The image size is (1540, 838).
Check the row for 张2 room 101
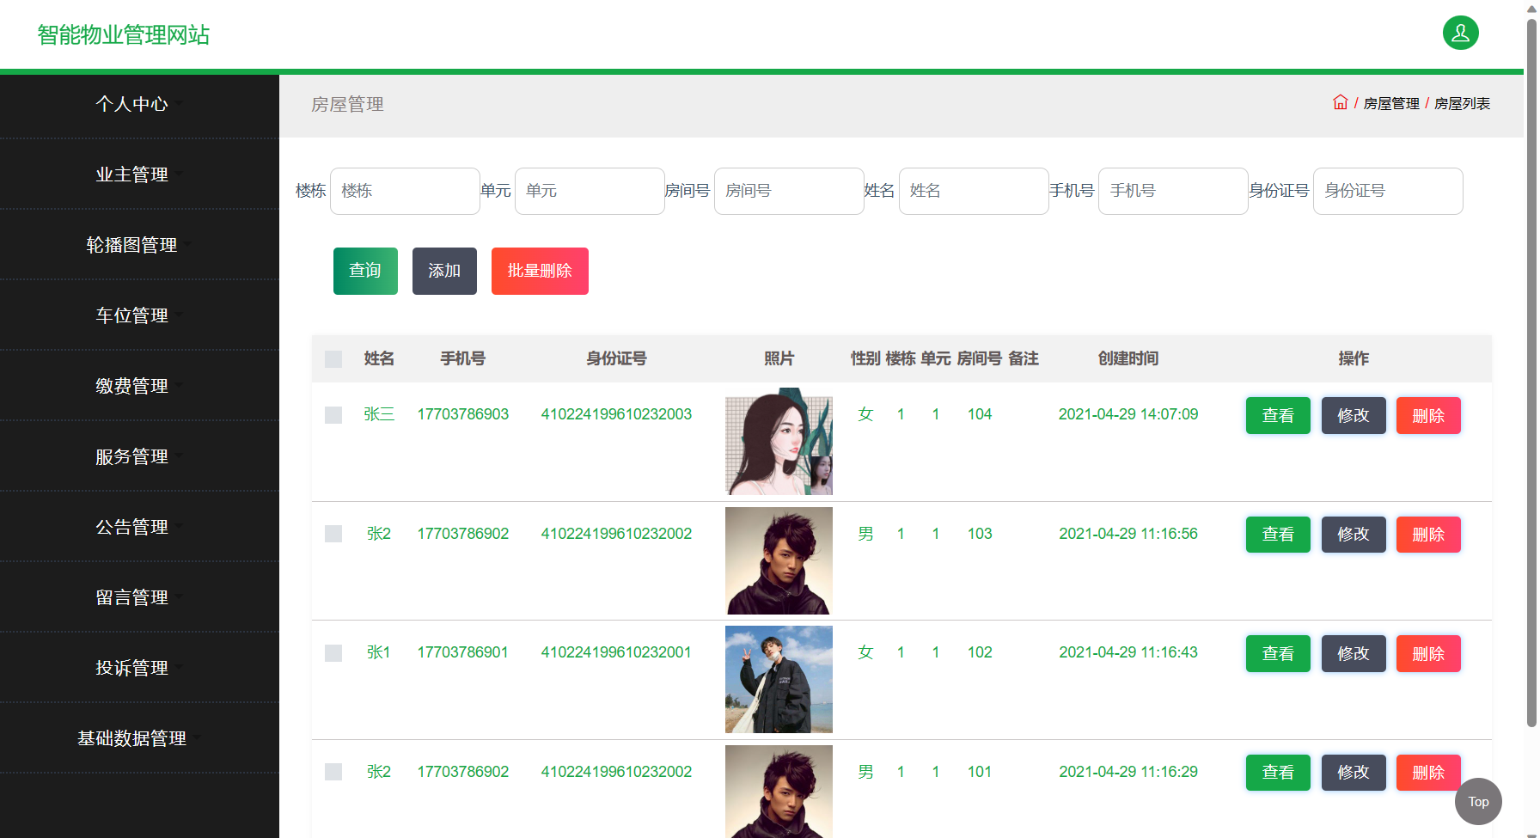(333, 772)
